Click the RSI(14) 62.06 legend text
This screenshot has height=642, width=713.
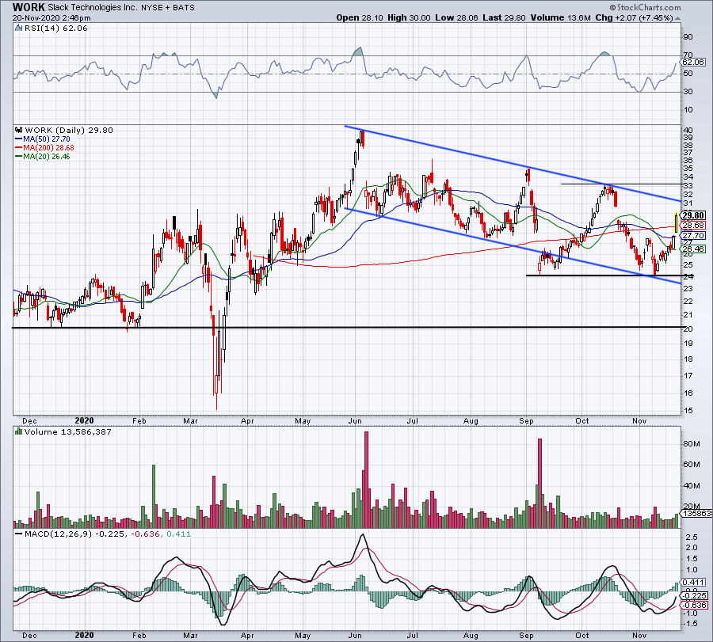55,28
